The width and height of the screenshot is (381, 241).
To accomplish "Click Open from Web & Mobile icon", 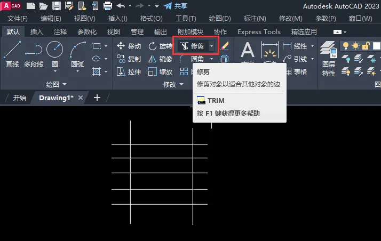I will pos(82,5).
